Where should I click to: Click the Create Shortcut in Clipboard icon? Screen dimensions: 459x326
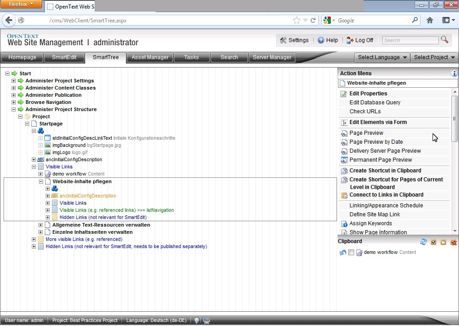click(x=344, y=171)
